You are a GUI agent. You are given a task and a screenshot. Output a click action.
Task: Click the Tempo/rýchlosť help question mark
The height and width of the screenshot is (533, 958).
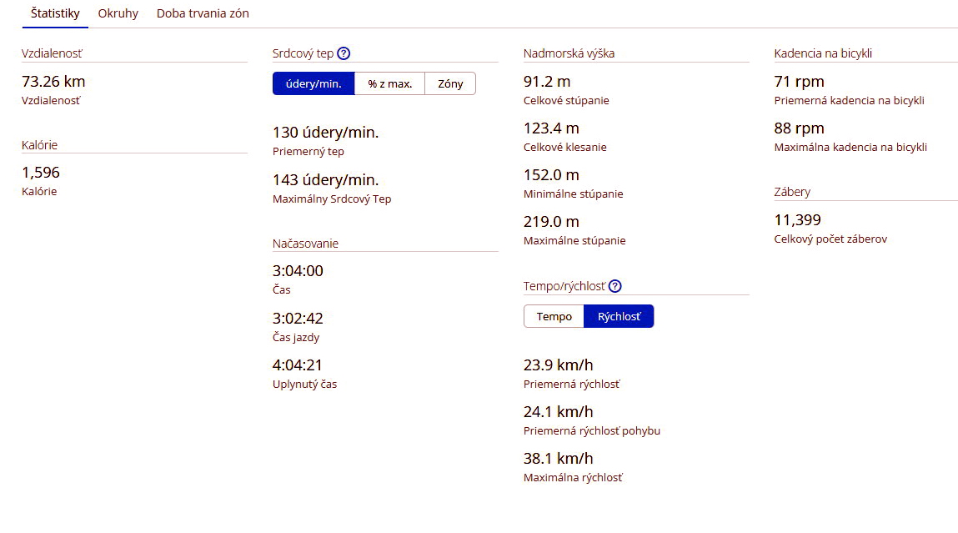(615, 286)
